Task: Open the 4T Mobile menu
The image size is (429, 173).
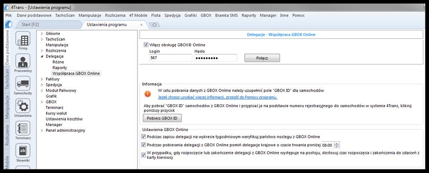Action: pyautogui.click(x=138, y=15)
